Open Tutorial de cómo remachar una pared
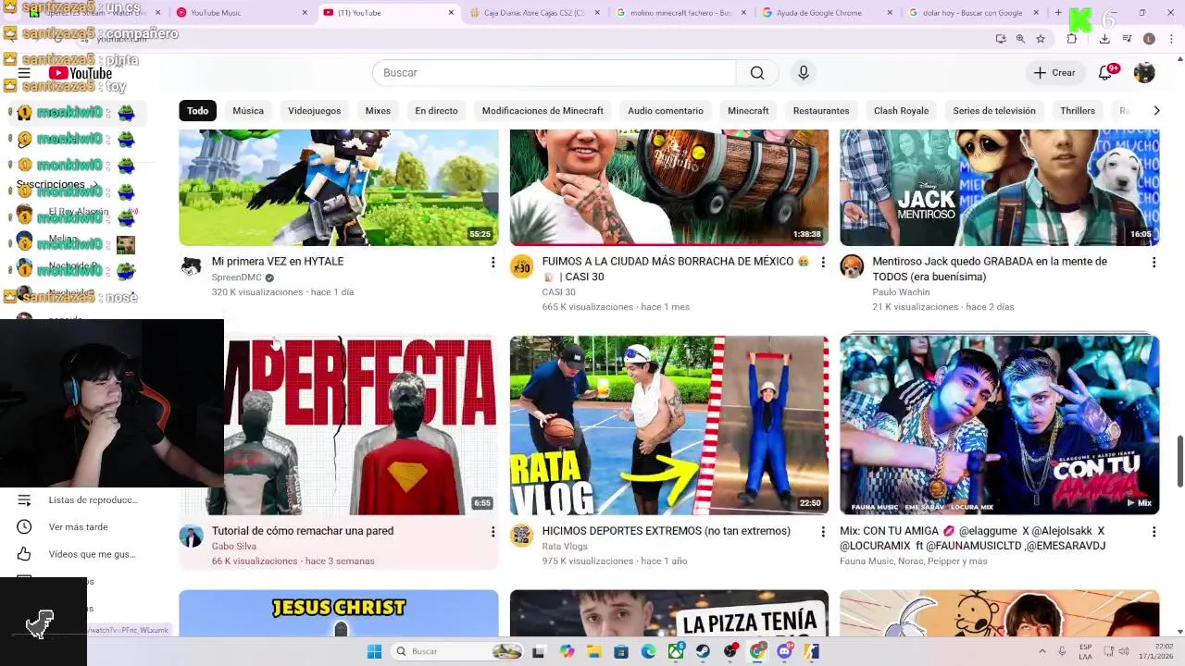Image resolution: width=1185 pixels, height=666 pixels. pos(303,531)
